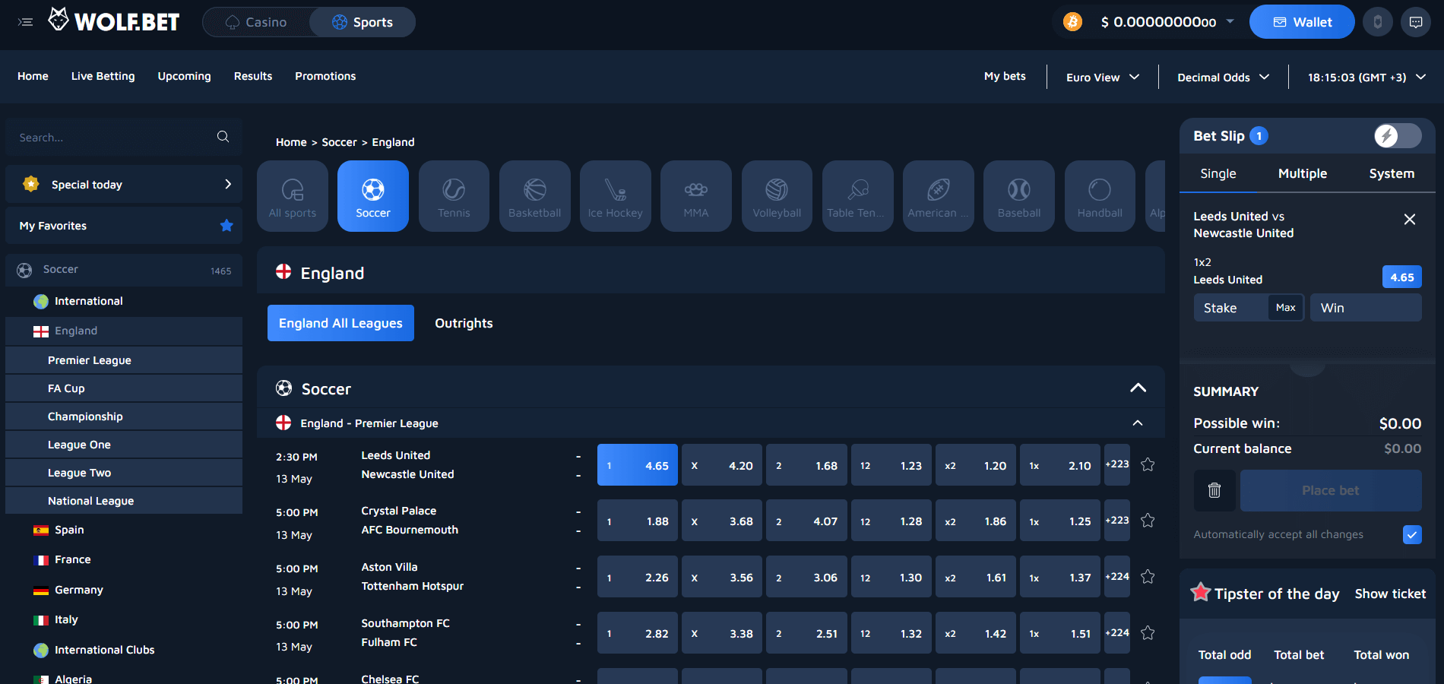Open the Live Betting menu

point(103,76)
